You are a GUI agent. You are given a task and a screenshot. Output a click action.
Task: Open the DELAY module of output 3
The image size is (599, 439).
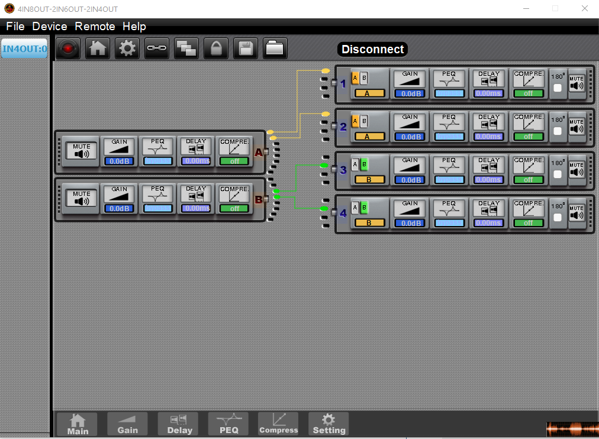(488, 170)
